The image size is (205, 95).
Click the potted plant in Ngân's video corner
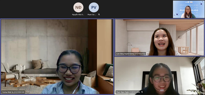pos(197,89)
